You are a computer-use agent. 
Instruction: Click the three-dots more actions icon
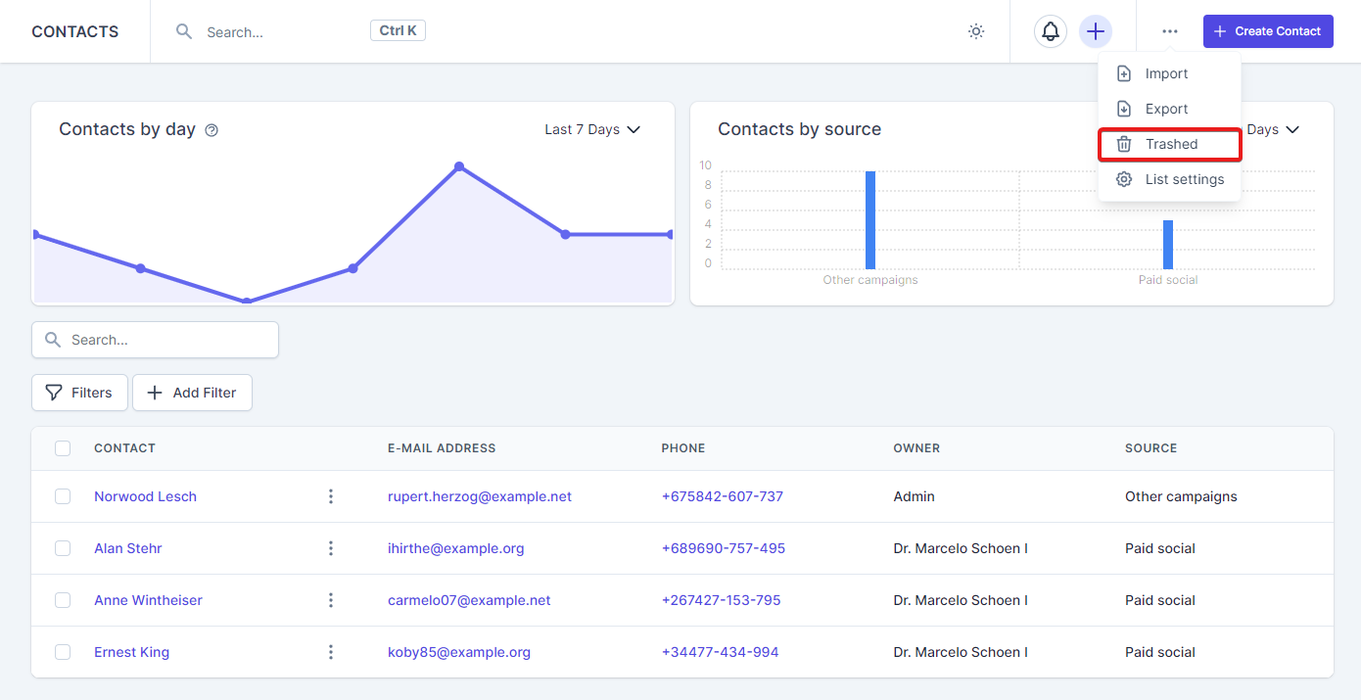[x=1170, y=31]
